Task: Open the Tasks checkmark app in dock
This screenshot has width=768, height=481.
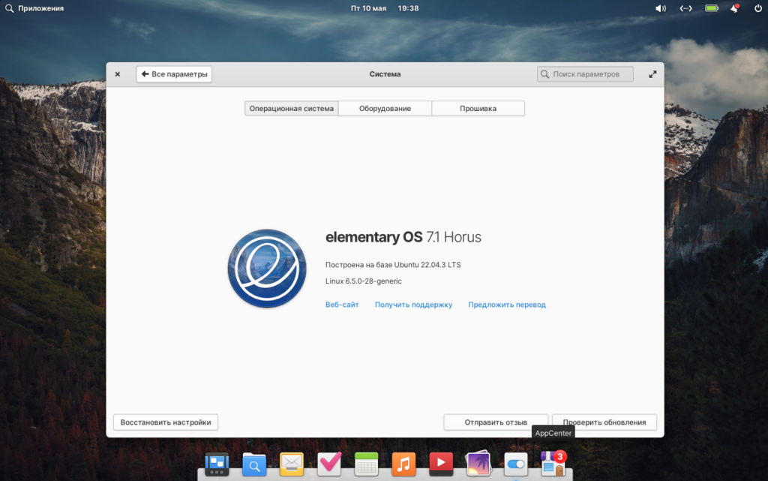Action: 329,464
